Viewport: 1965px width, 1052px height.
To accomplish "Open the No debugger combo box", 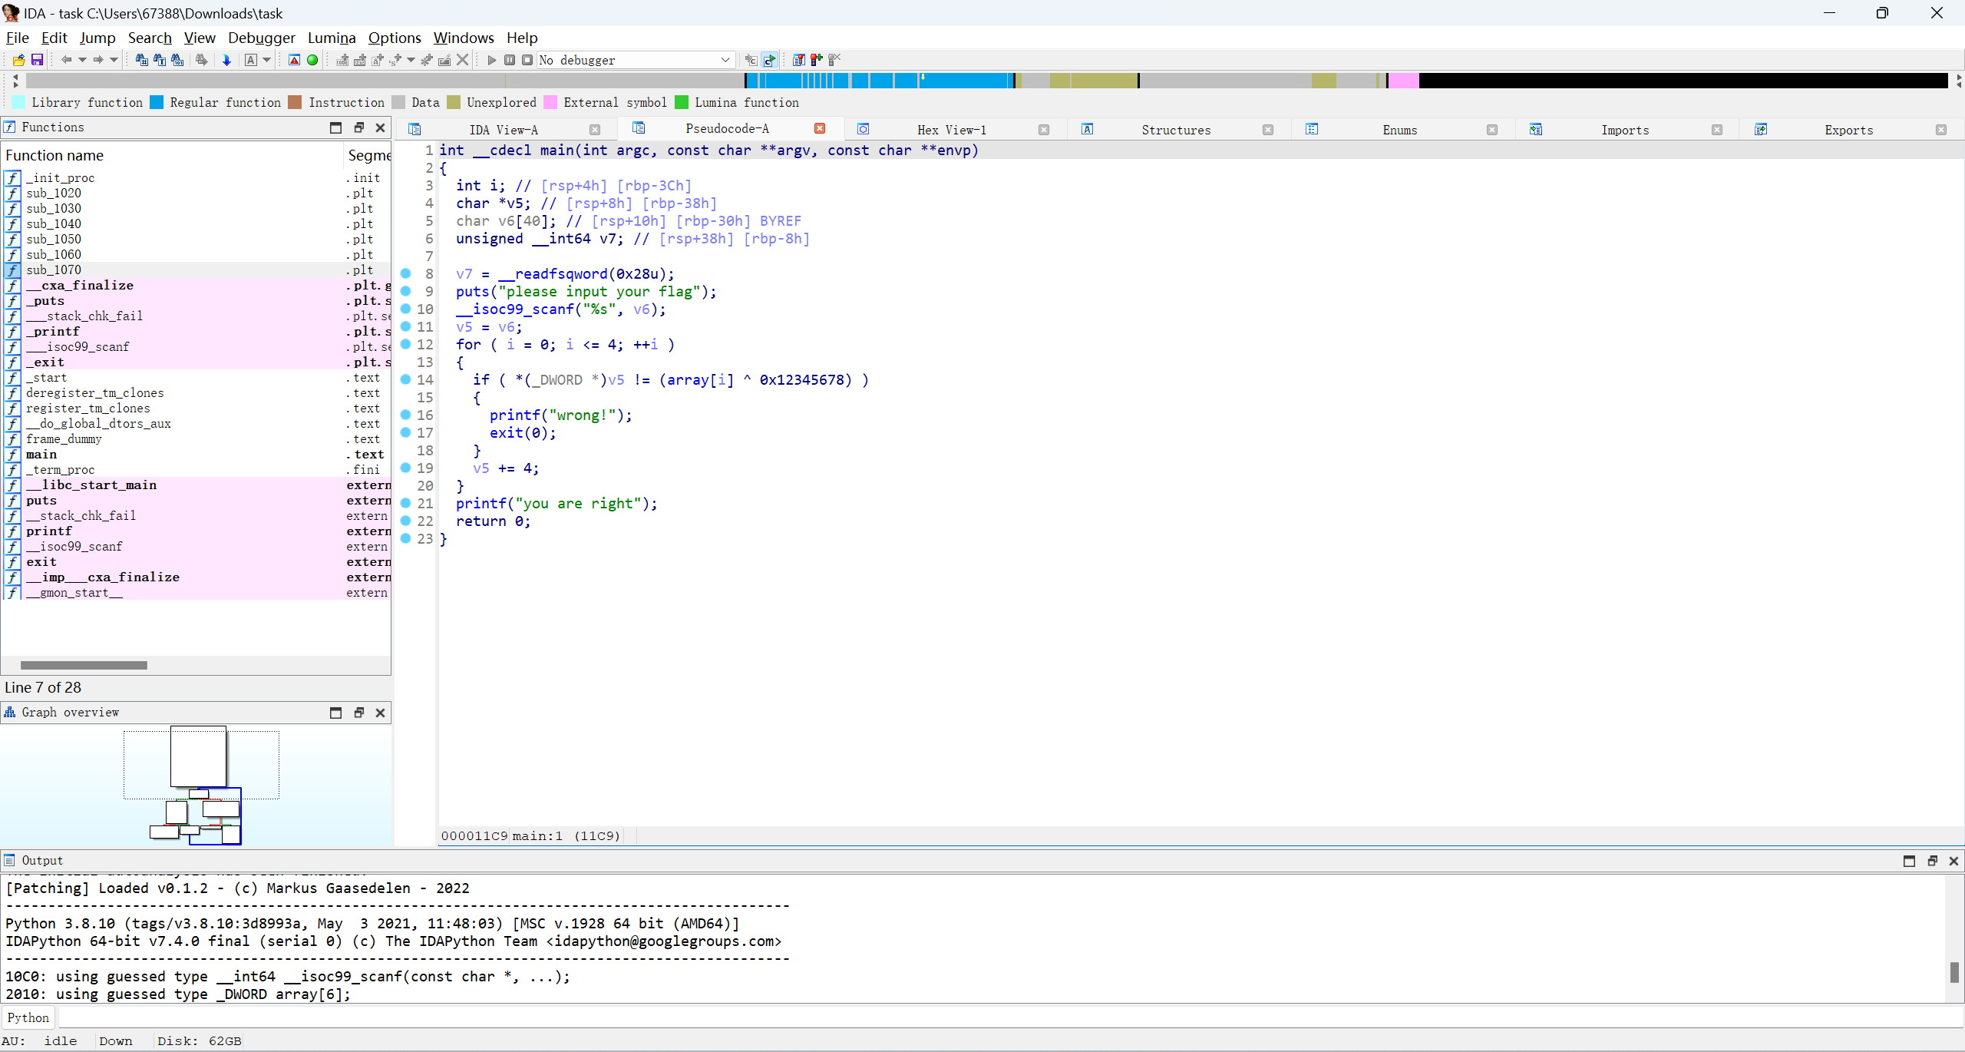I will point(636,60).
